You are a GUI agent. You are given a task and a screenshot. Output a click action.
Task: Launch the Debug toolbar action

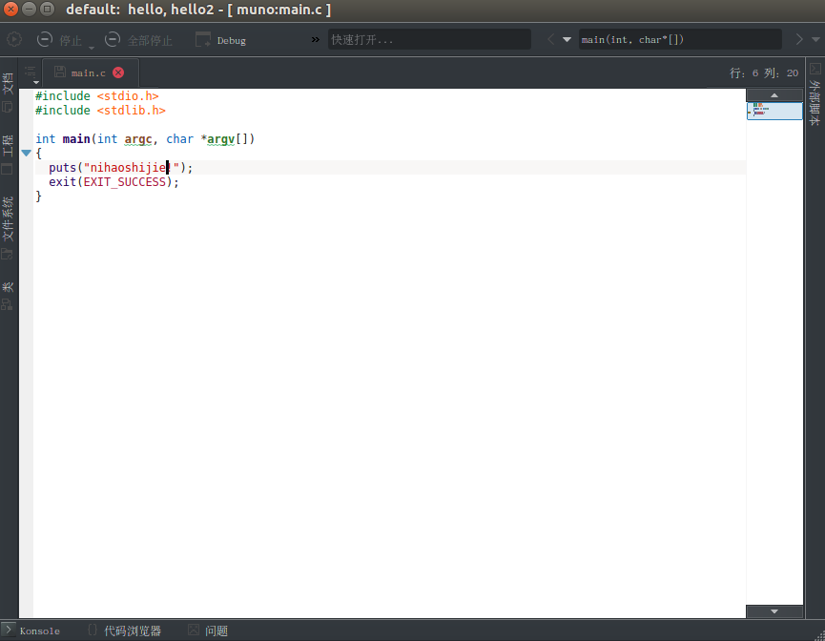point(220,40)
